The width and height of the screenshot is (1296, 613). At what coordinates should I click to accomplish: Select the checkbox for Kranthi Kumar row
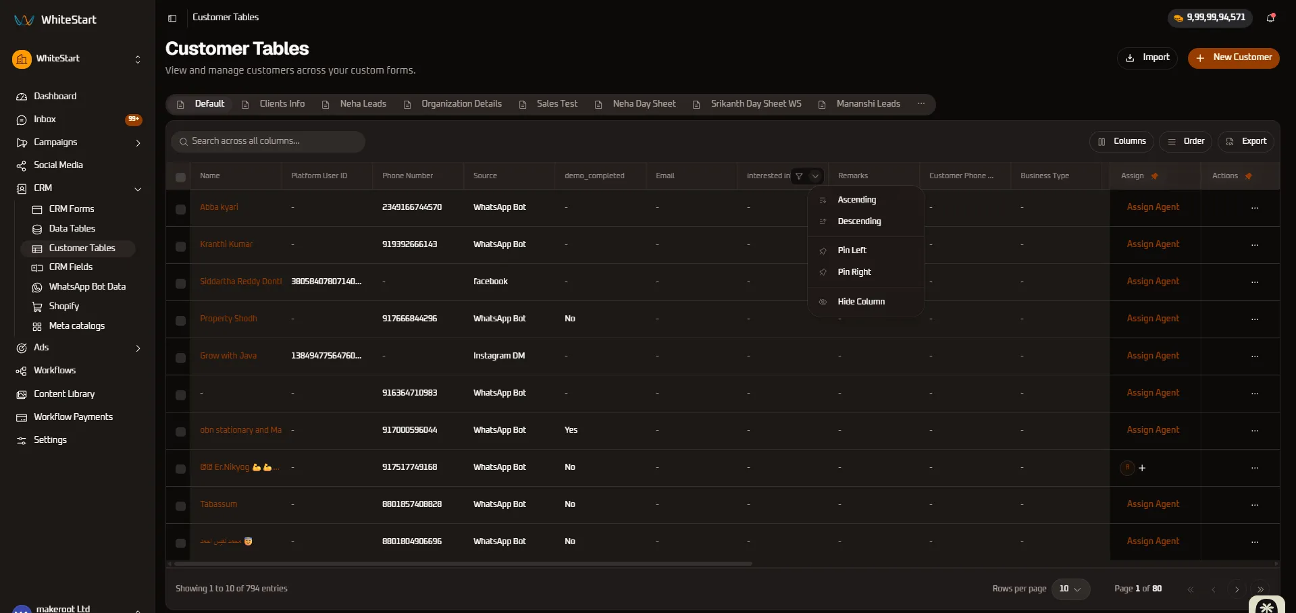click(180, 246)
